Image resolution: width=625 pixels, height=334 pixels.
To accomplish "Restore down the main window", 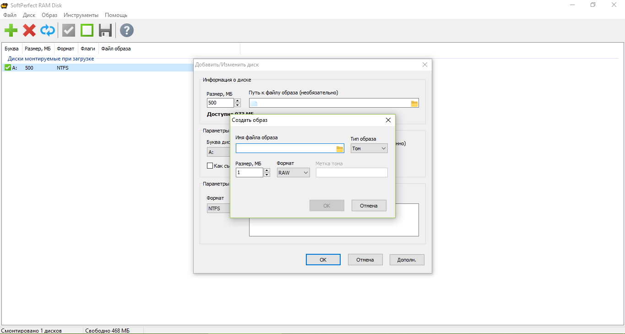I will (593, 5).
